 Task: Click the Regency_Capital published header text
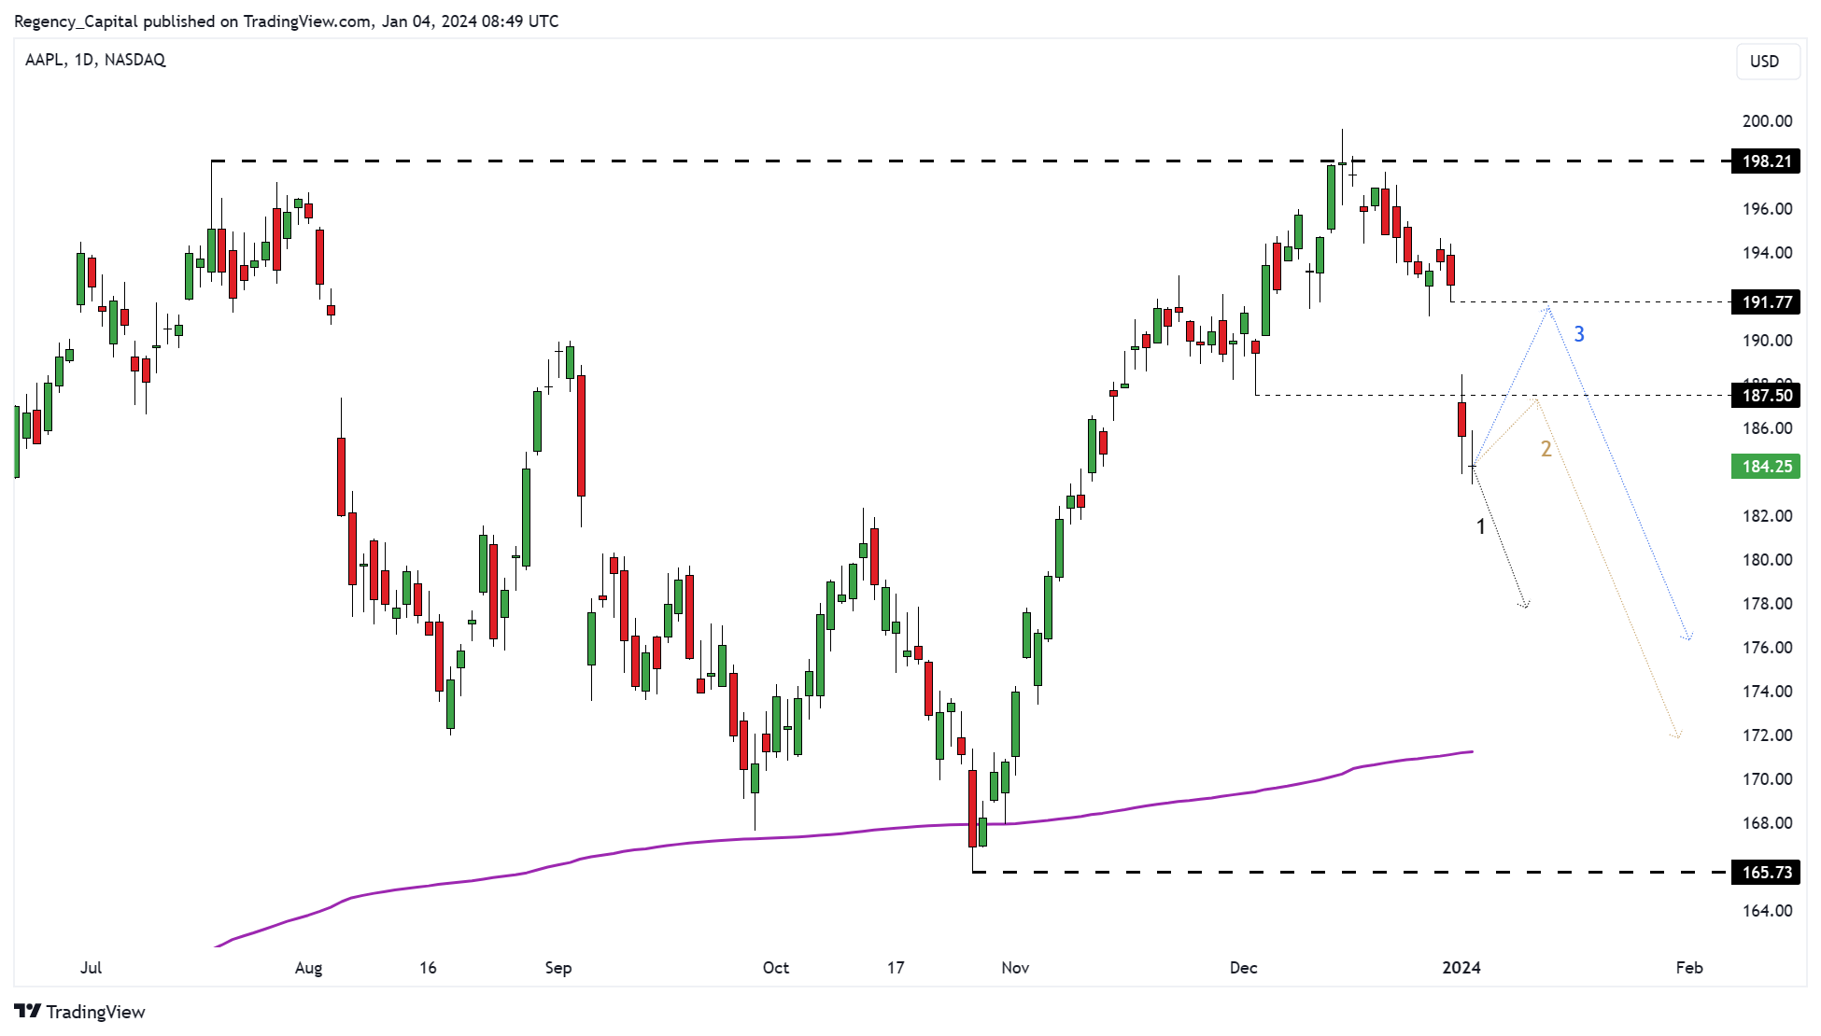tap(287, 21)
